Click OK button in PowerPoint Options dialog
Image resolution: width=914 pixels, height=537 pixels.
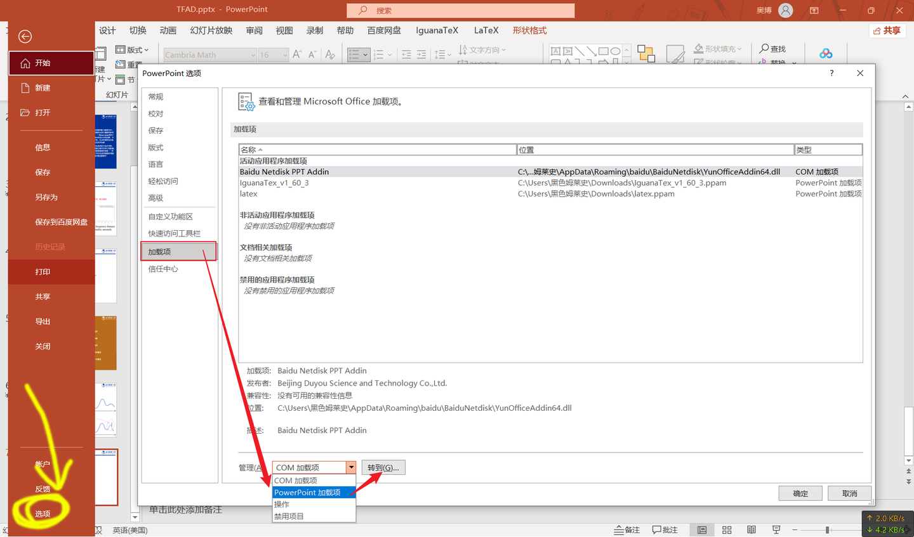(x=800, y=493)
